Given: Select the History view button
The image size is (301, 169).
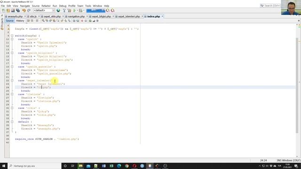Looking at the screenshot, I should click(20, 21).
